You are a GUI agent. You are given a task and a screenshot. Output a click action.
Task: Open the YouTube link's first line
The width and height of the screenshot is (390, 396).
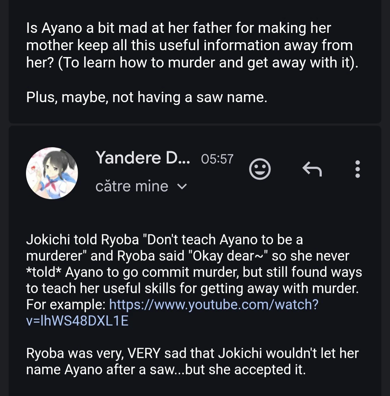click(213, 305)
